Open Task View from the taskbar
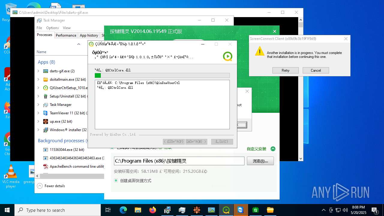 [x=108, y=210]
